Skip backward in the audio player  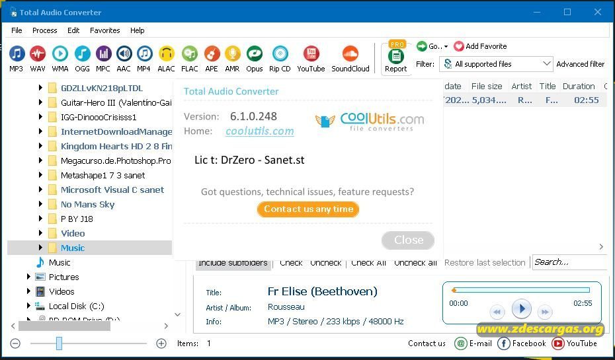coord(497,312)
